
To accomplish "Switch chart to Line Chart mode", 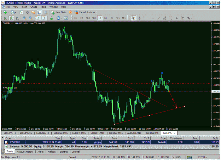I will tap(17, 18).
